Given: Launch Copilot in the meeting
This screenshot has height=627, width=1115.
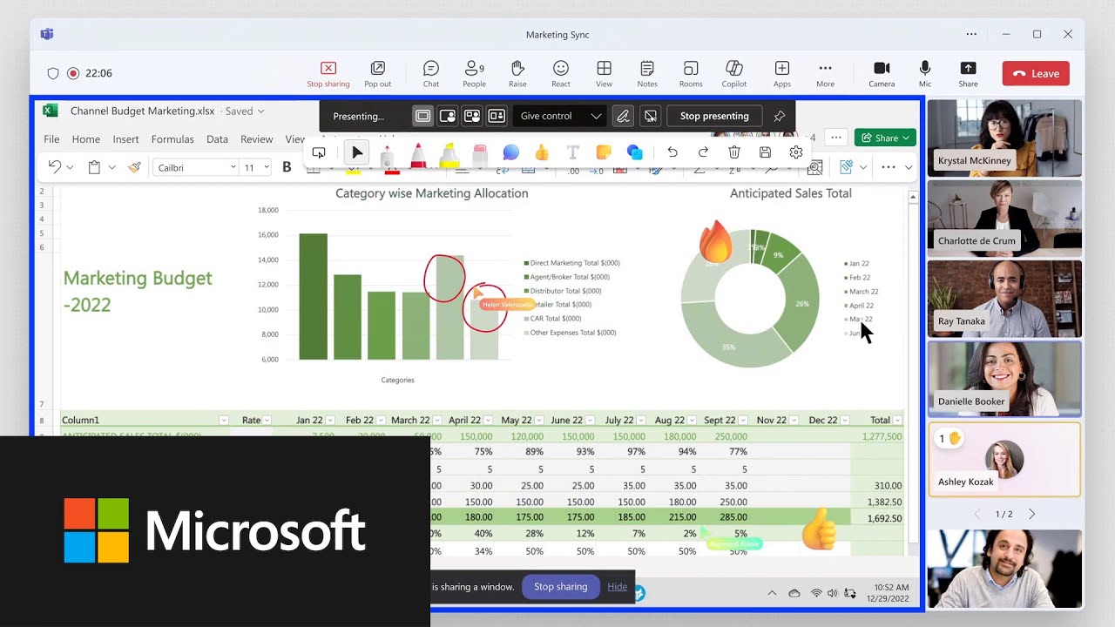Looking at the screenshot, I should [734, 74].
